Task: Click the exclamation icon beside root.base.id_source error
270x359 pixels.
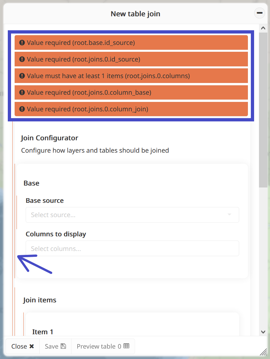Action: 22,43
